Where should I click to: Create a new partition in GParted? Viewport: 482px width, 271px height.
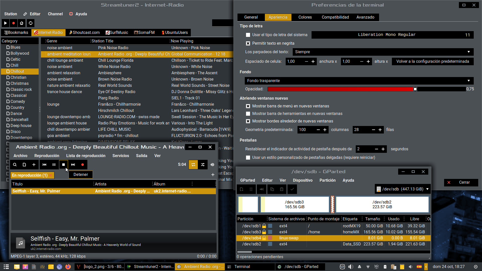[x=242, y=189]
